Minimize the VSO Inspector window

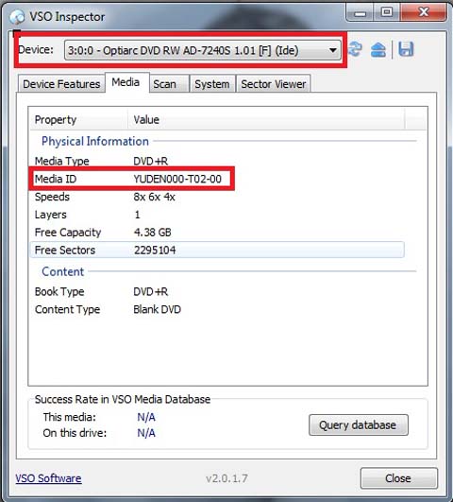360,13
